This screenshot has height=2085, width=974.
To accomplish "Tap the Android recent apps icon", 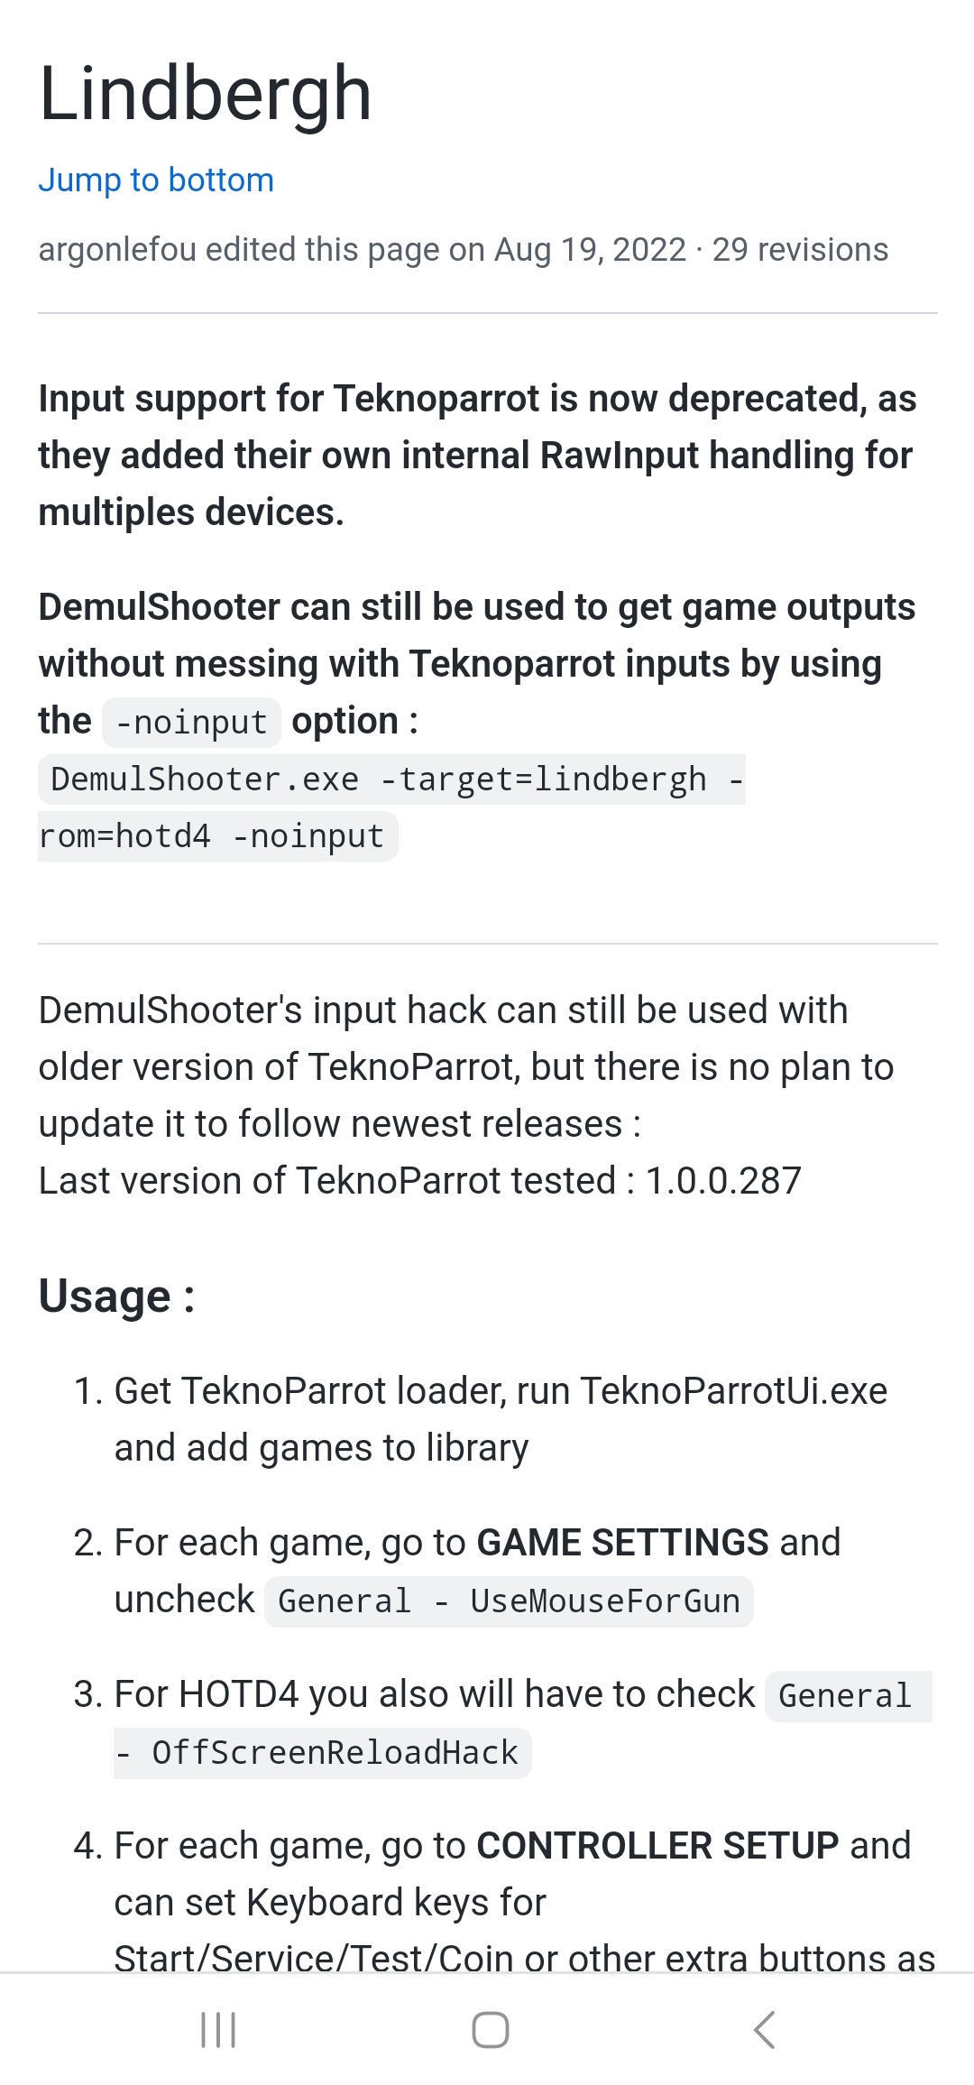I will coord(218,2030).
